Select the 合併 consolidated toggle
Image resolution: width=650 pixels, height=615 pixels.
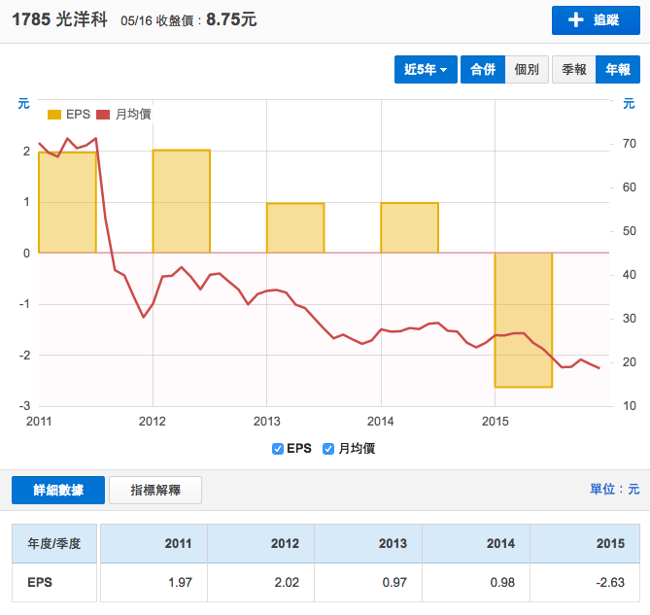tap(483, 70)
